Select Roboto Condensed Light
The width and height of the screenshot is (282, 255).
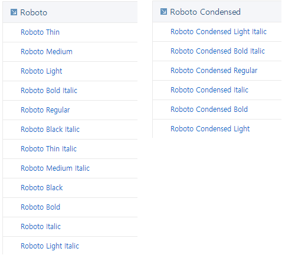pos(210,129)
